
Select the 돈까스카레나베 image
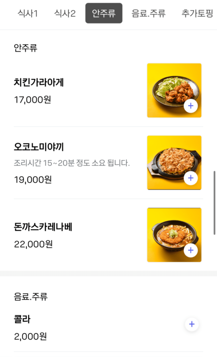pyautogui.click(x=174, y=235)
